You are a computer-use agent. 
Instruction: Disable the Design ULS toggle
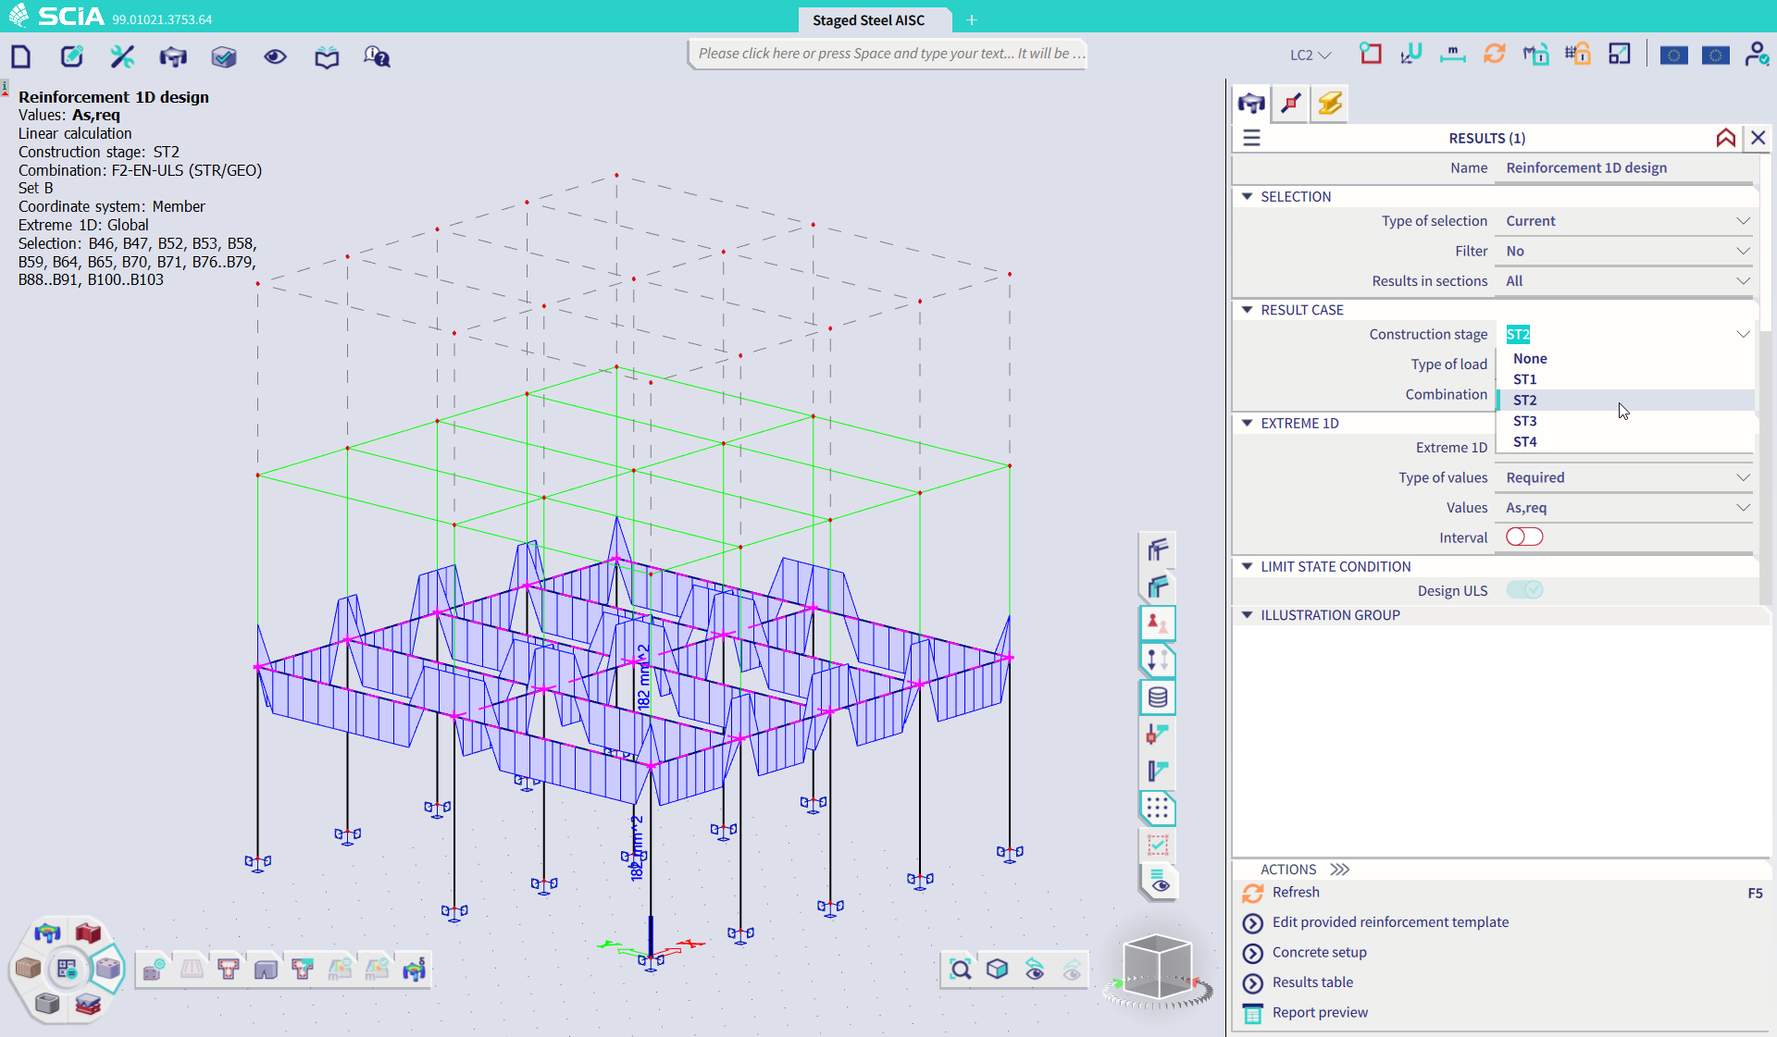[1524, 589]
